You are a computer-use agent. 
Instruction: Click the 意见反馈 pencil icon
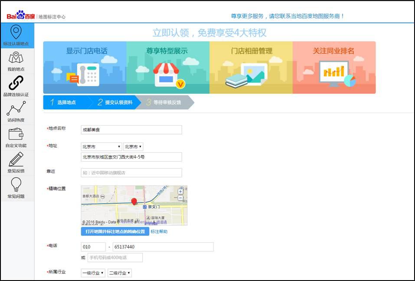coord(16,162)
